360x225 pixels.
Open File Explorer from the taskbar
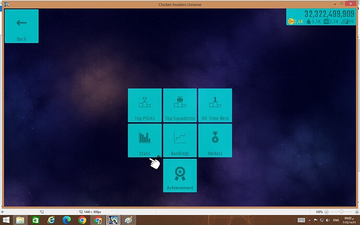pyautogui.click(x=20, y=220)
